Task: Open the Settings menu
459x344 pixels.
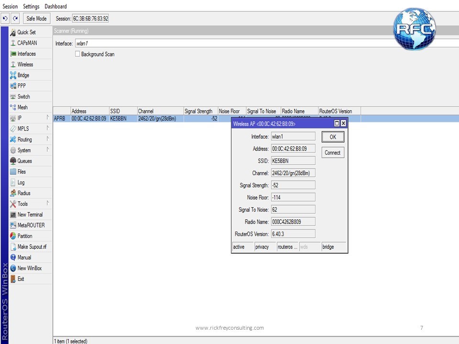Action: tap(31, 7)
